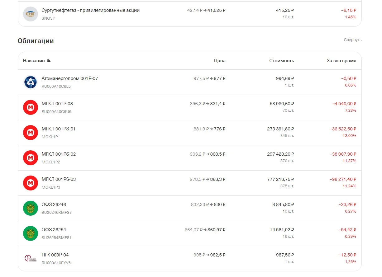The width and height of the screenshot is (382, 277).
Task: Collapse bonds section with Свернуть
Action: [x=353, y=40]
